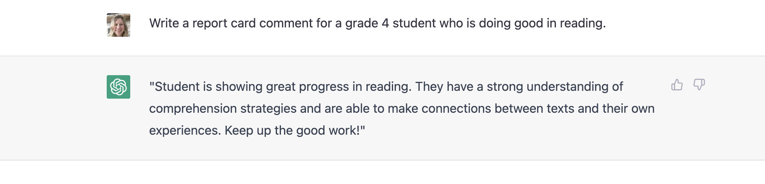Click the word "experiences." on the last line

click(185, 130)
